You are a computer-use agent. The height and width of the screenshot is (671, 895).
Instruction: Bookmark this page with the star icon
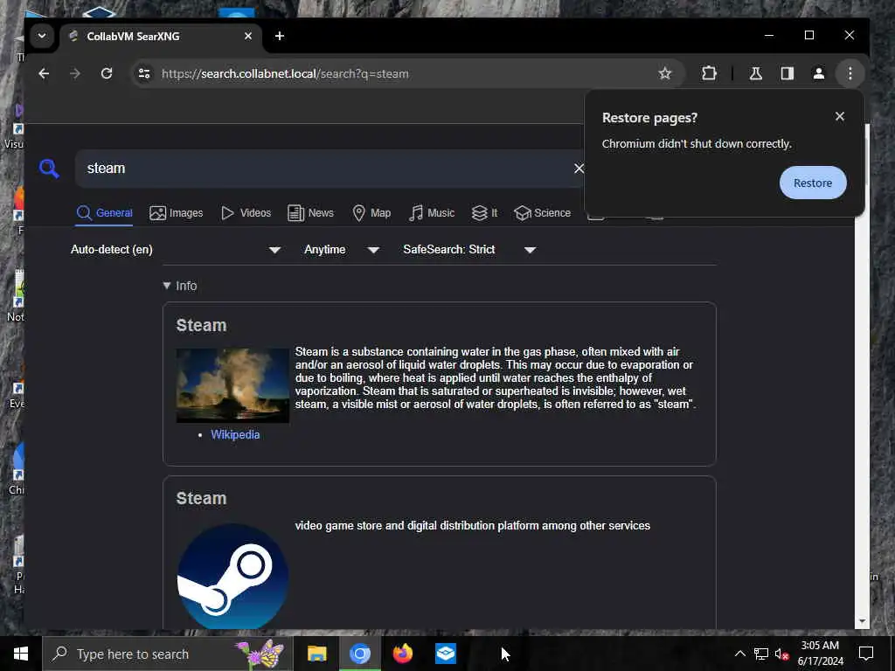(664, 73)
